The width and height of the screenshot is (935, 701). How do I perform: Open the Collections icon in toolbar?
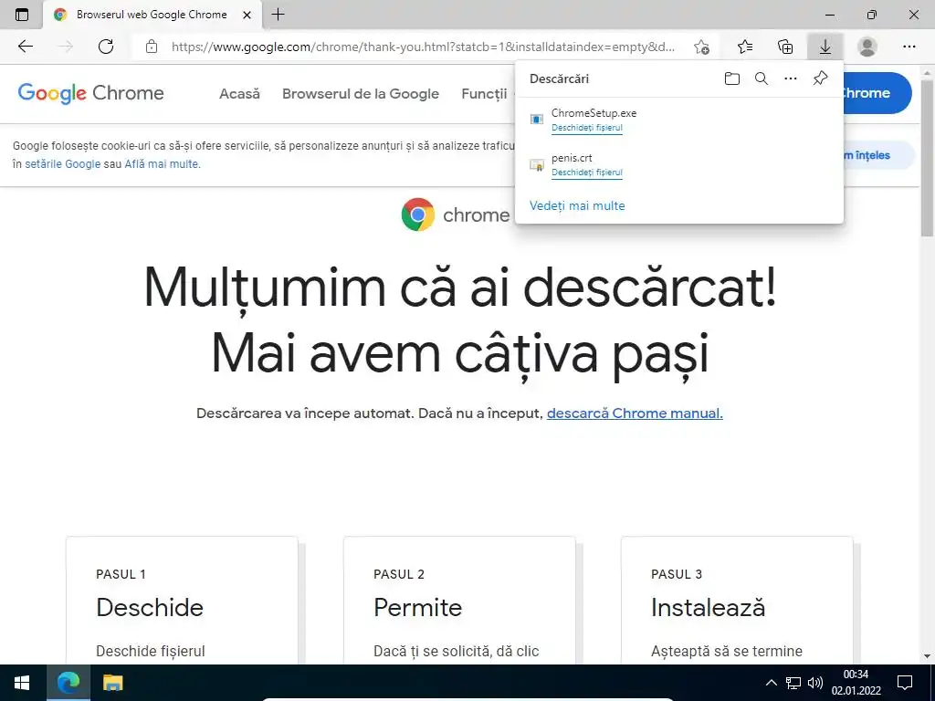click(785, 47)
